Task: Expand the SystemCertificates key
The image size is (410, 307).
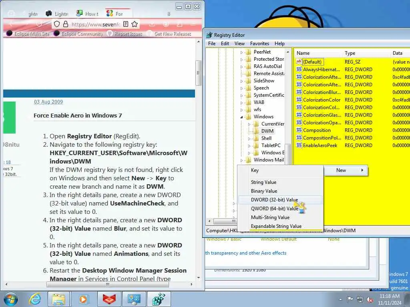Action: tap(241, 96)
